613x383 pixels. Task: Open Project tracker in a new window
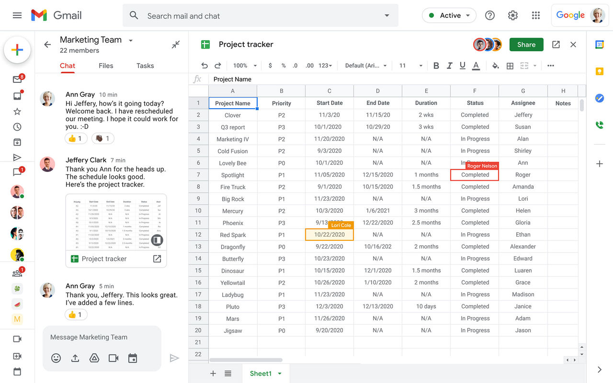(556, 45)
